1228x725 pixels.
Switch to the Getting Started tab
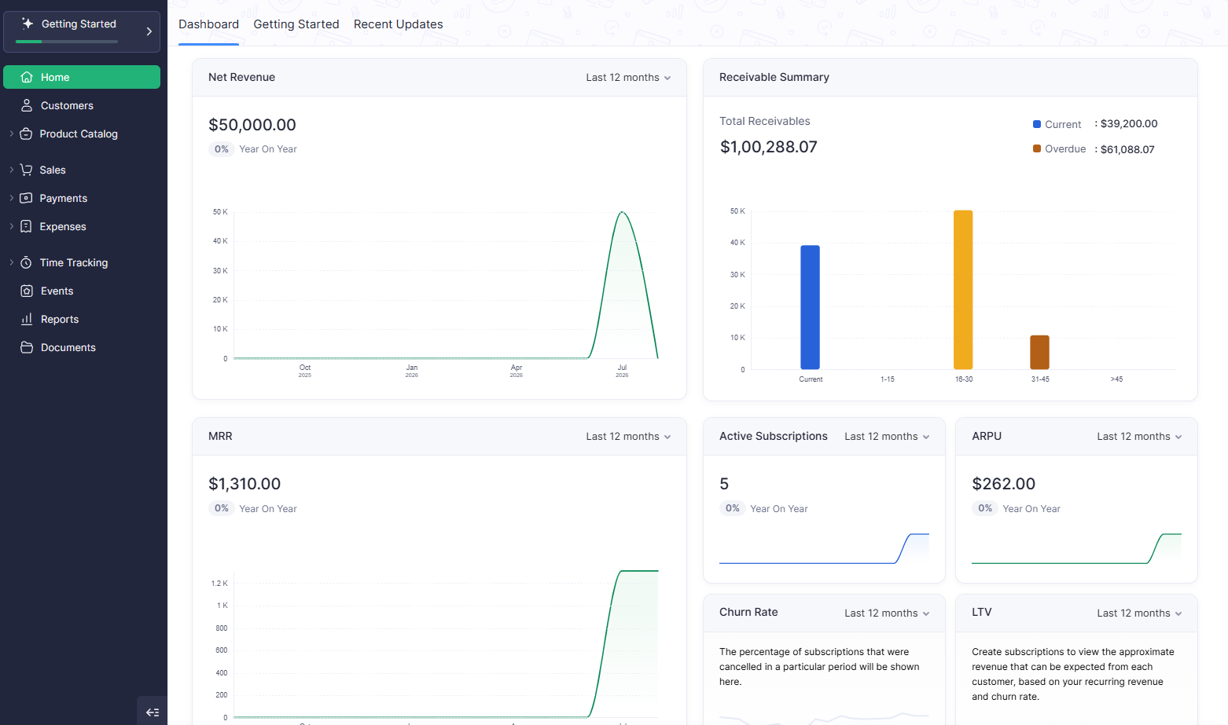pos(296,24)
